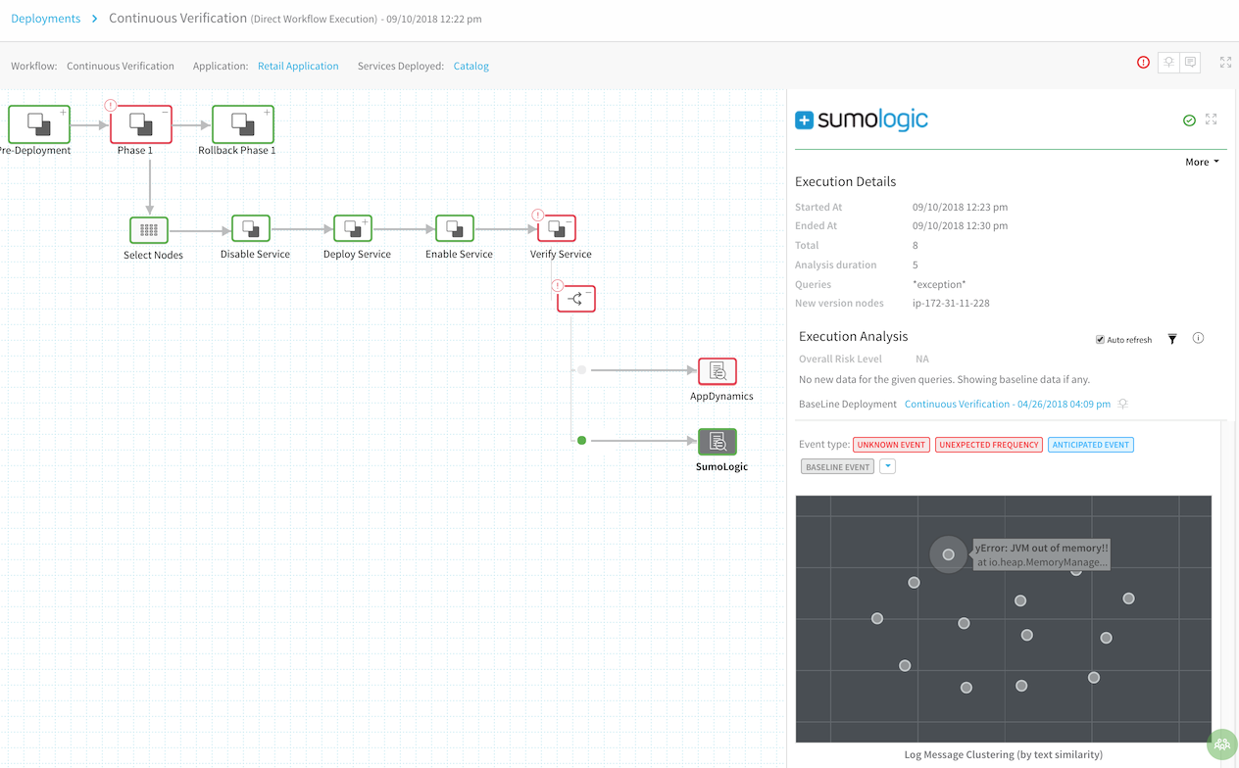Click the pin icon beside BaseLine Deployment
The image size is (1239, 768).
pos(1123,404)
